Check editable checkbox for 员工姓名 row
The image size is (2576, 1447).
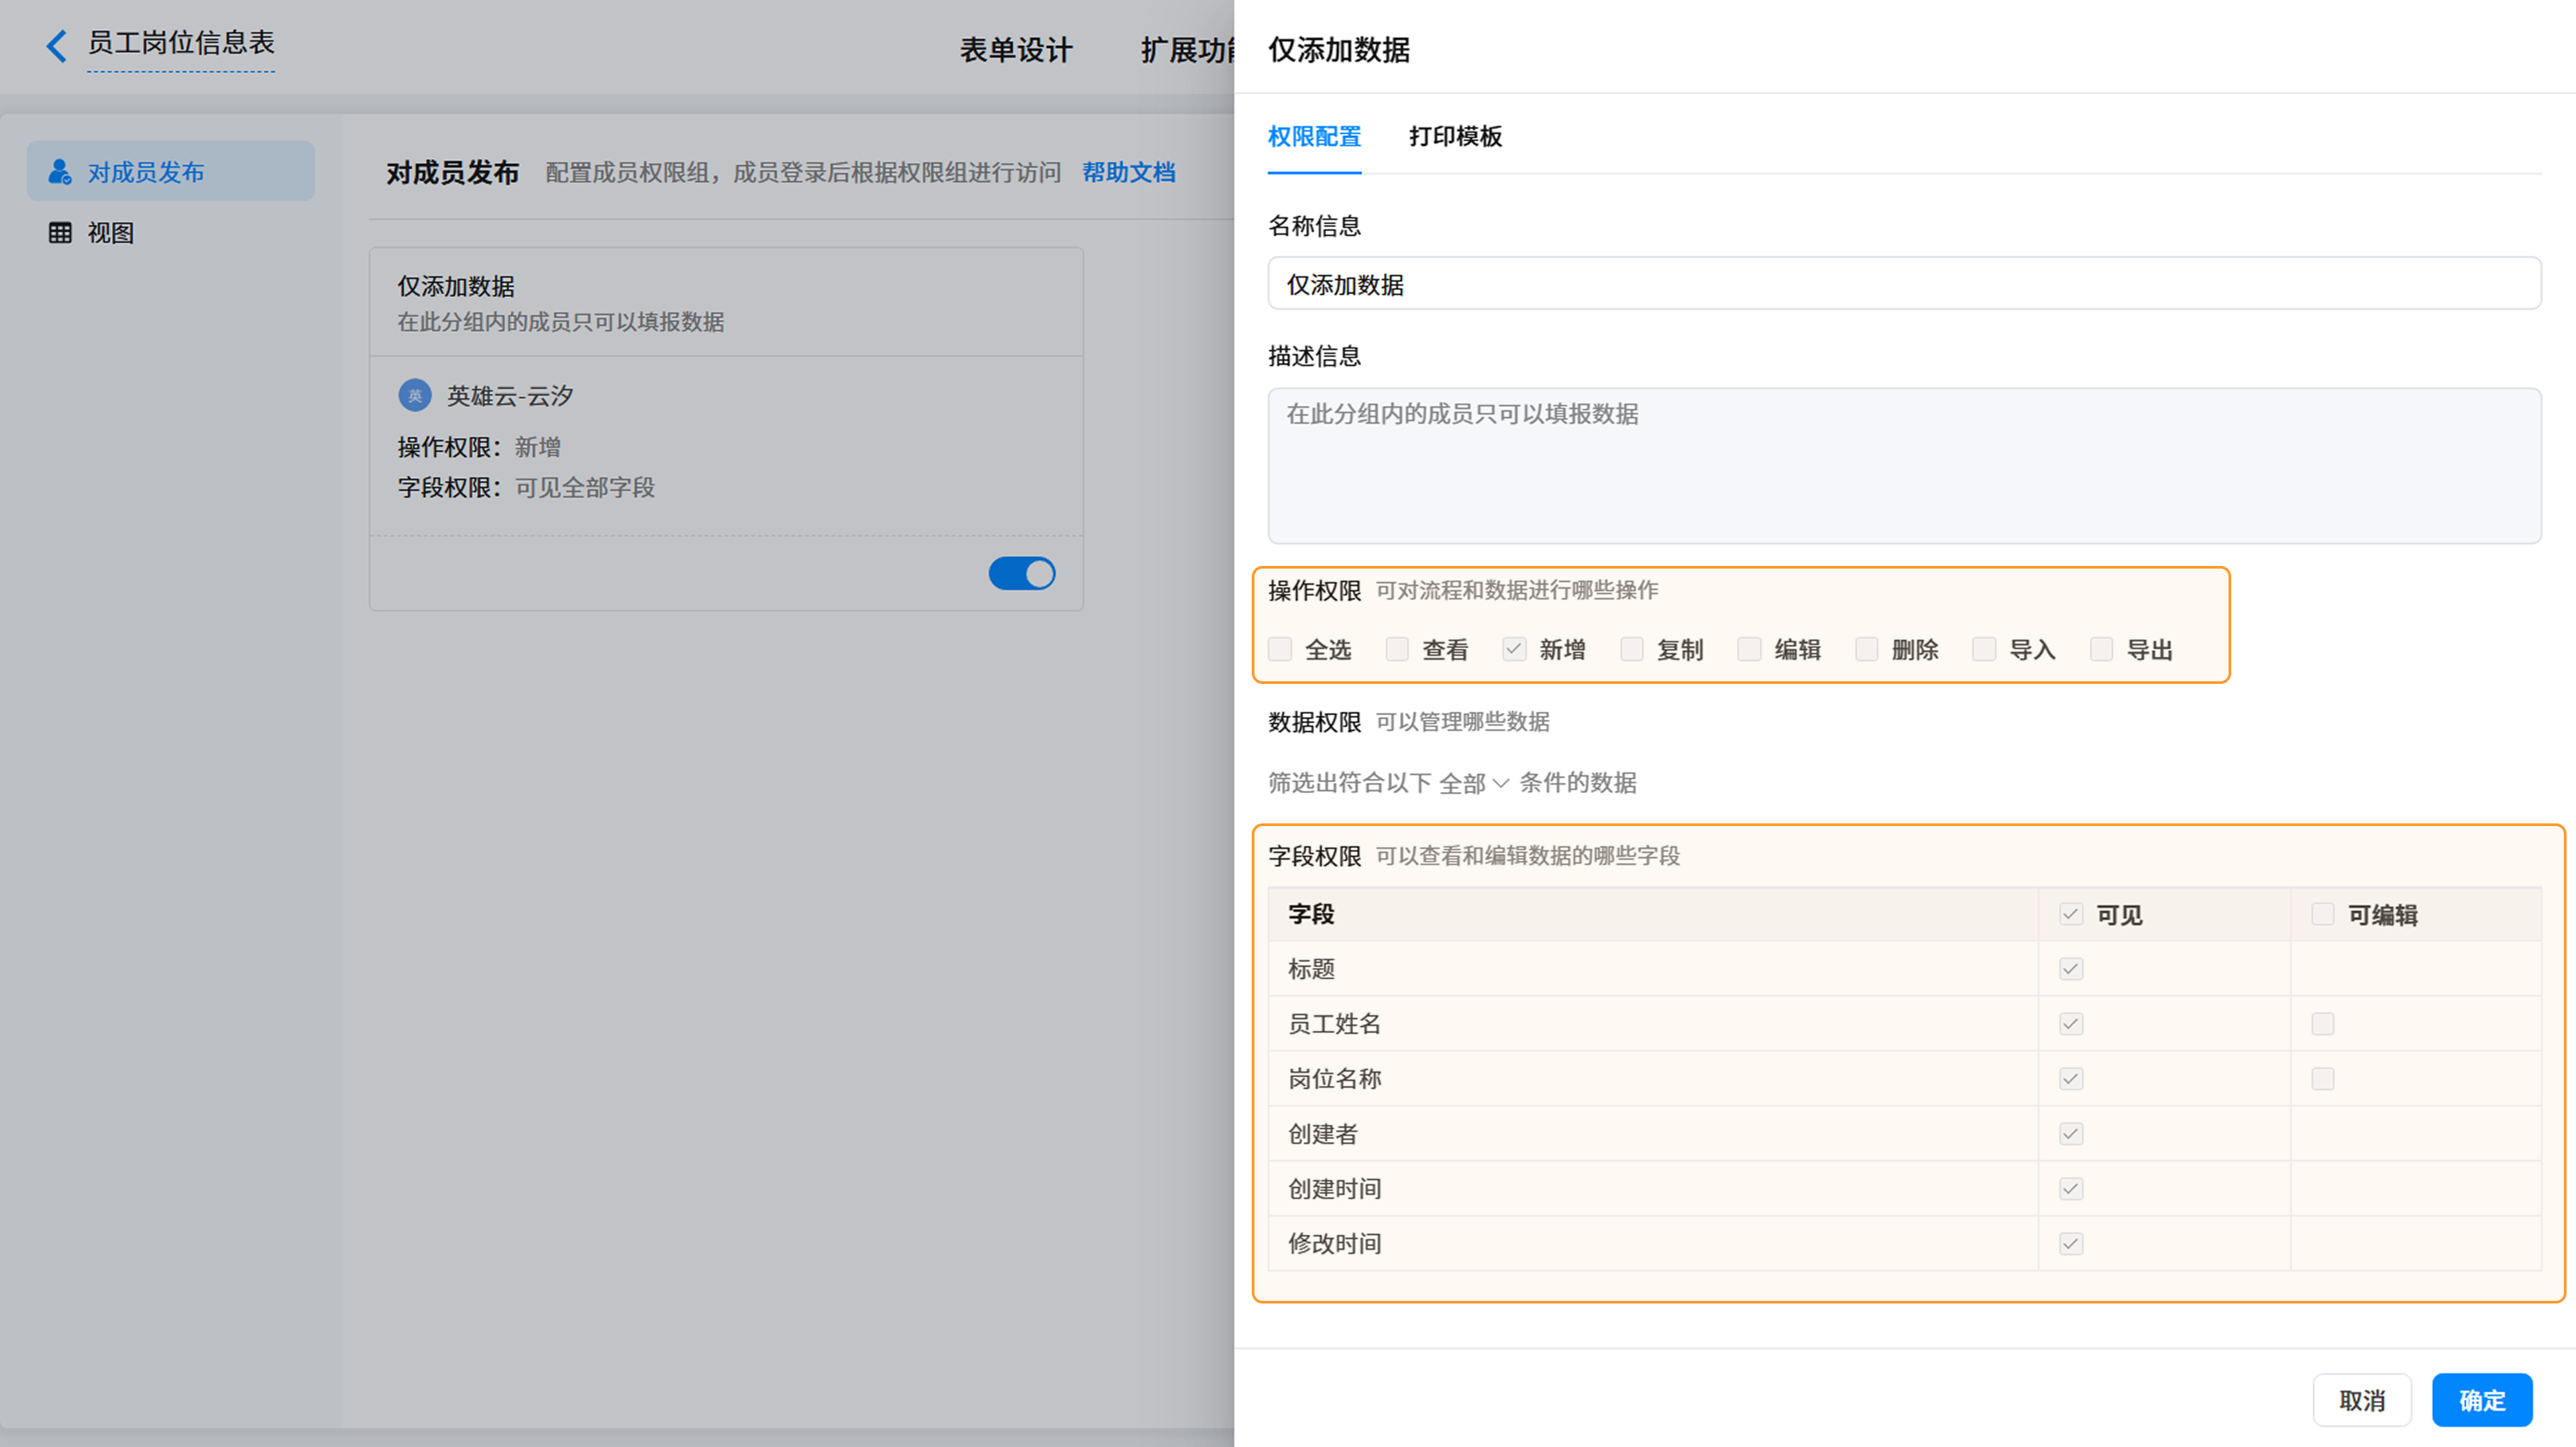point(2323,1025)
